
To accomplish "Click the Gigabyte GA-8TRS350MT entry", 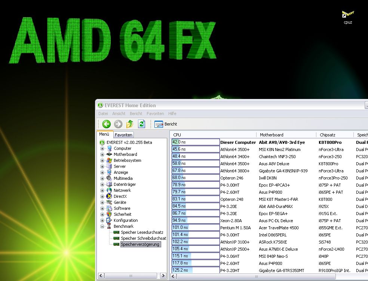I will point(281,271).
